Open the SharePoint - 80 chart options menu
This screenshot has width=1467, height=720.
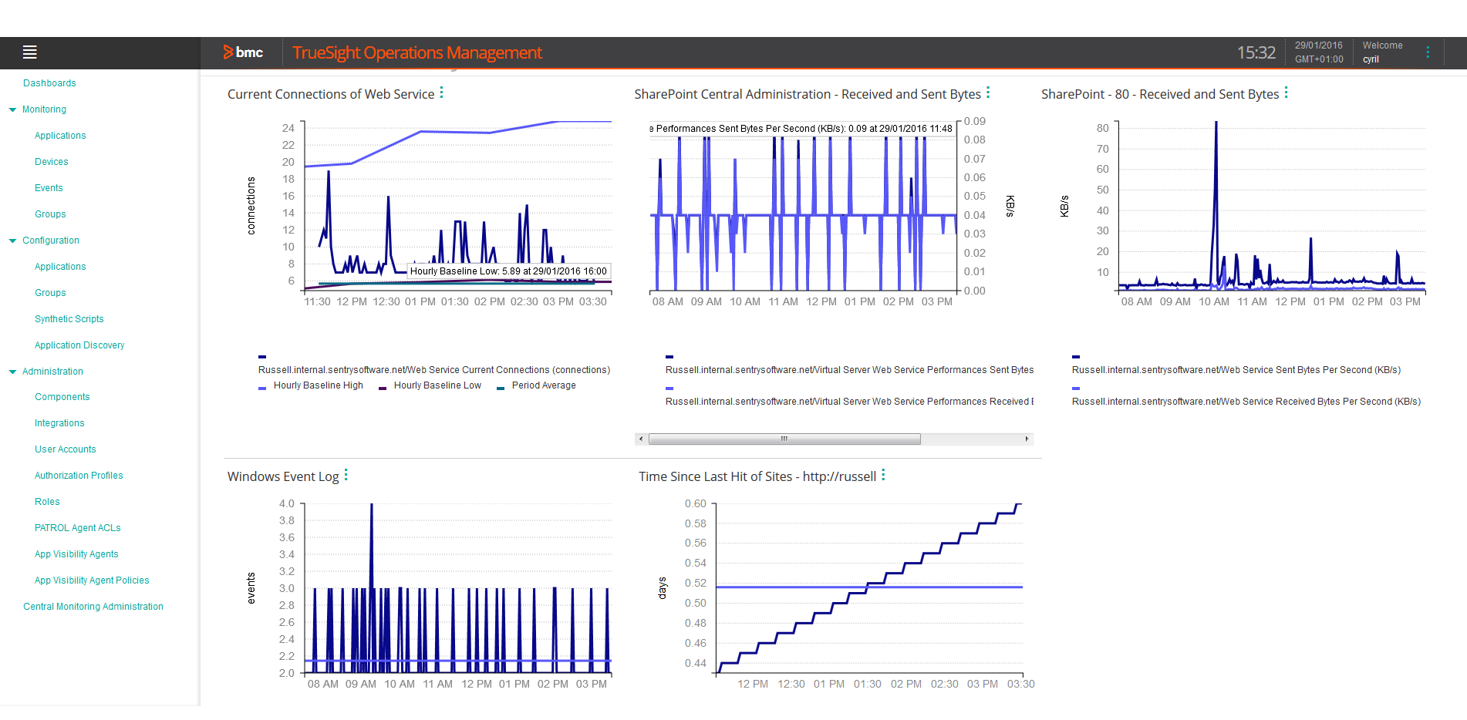click(x=1286, y=93)
